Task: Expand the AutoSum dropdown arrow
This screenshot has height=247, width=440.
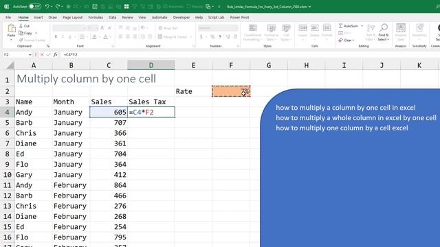Action: click(x=362, y=26)
